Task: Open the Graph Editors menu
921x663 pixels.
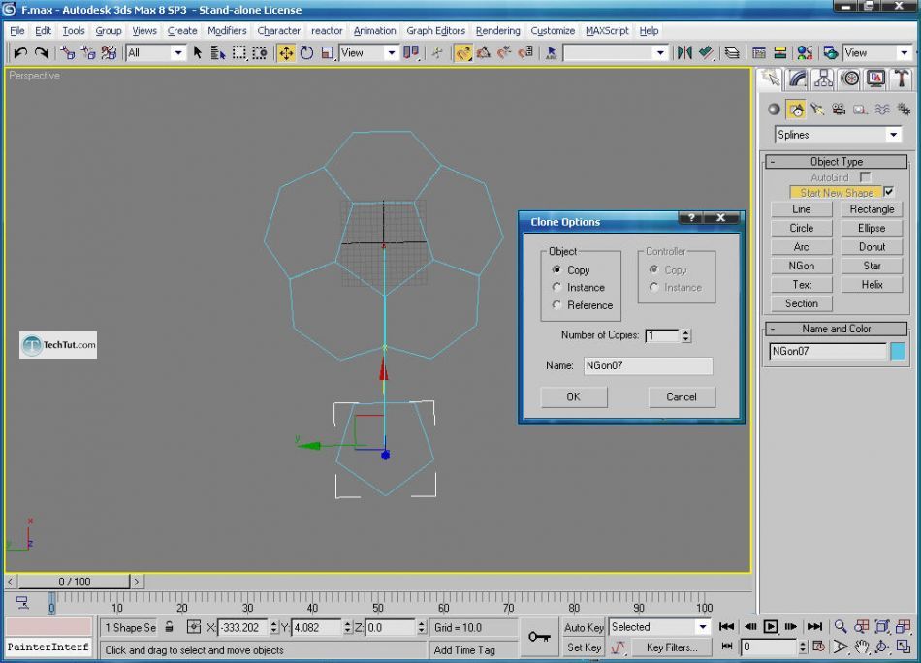Action: (435, 31)
